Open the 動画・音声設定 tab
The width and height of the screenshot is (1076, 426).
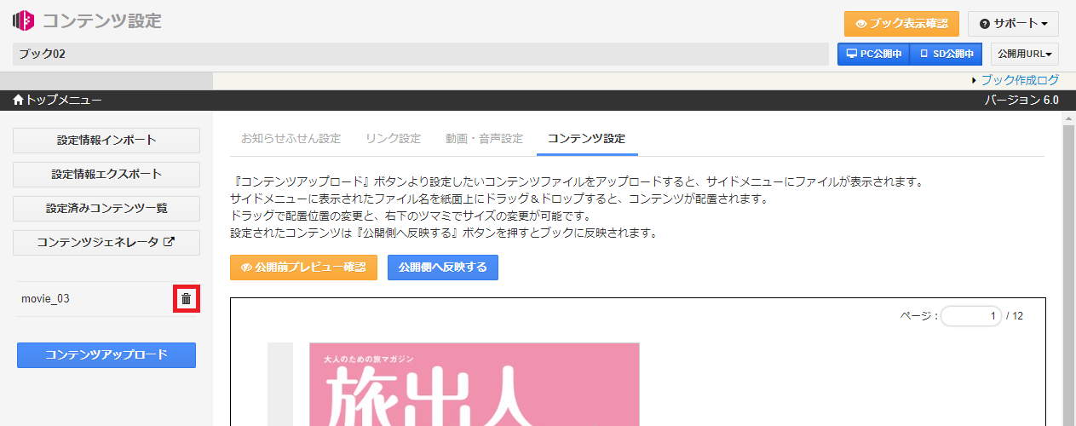(x=484, y=138)
